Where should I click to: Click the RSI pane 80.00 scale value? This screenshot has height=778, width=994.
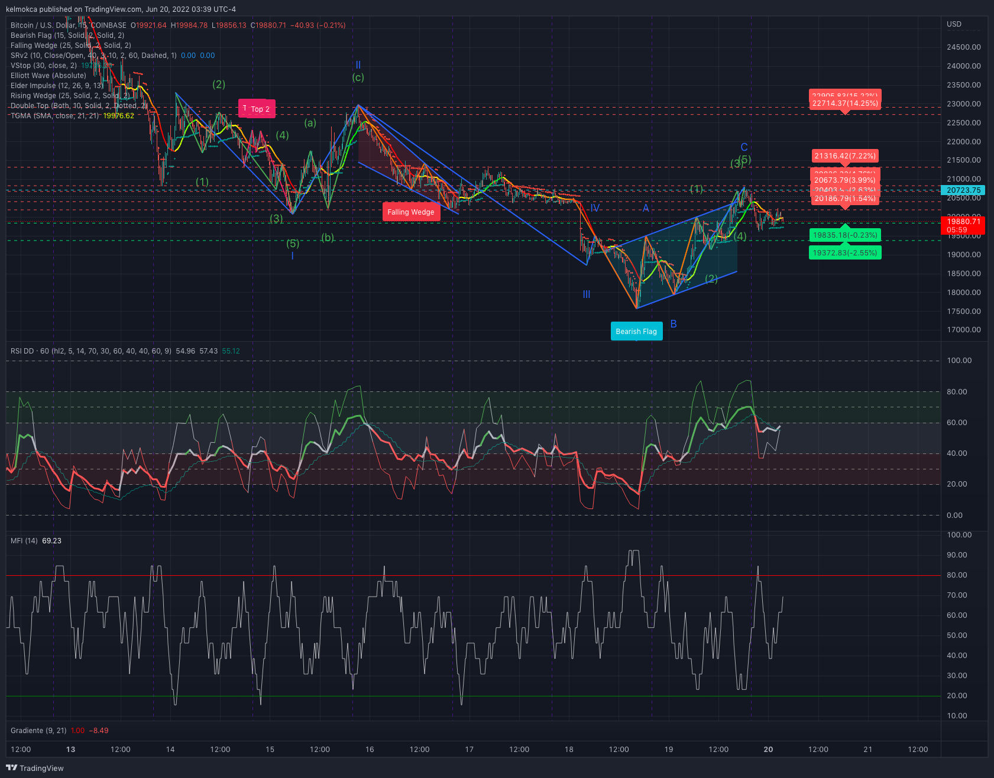pos(957,392)
